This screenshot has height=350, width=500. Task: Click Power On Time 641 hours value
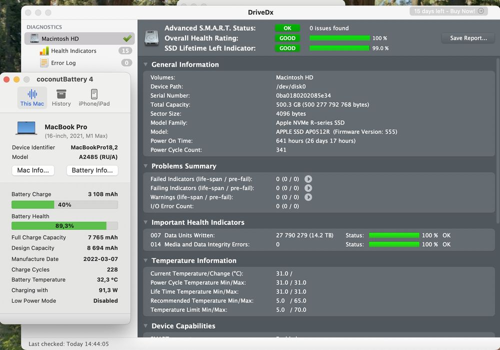pos(315,141)
